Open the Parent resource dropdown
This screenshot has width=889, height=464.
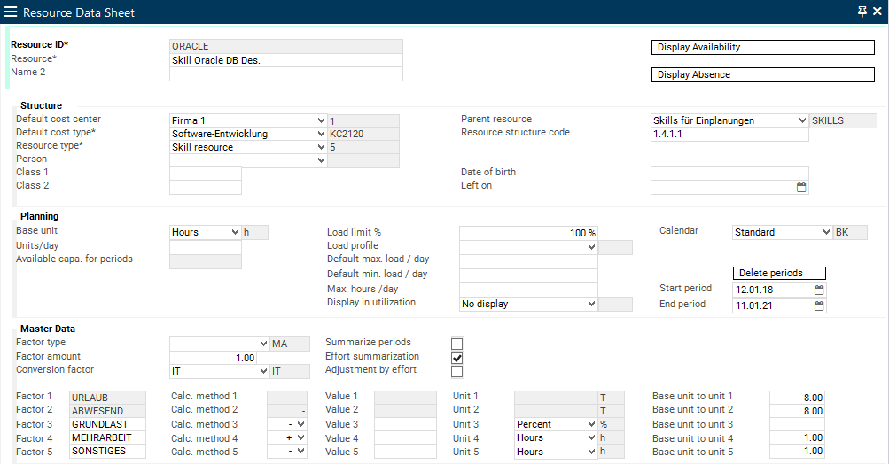(x=801, y=120)
